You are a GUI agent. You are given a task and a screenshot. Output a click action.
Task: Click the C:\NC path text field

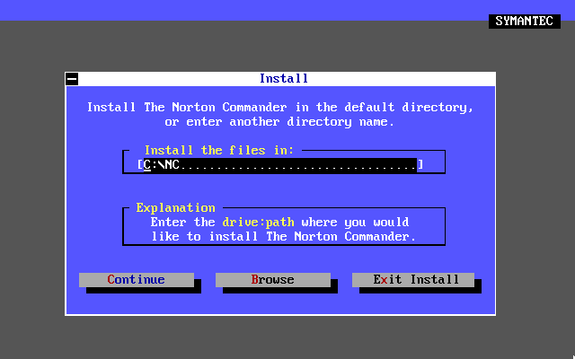pyautogui.click(x=280, y=165)
